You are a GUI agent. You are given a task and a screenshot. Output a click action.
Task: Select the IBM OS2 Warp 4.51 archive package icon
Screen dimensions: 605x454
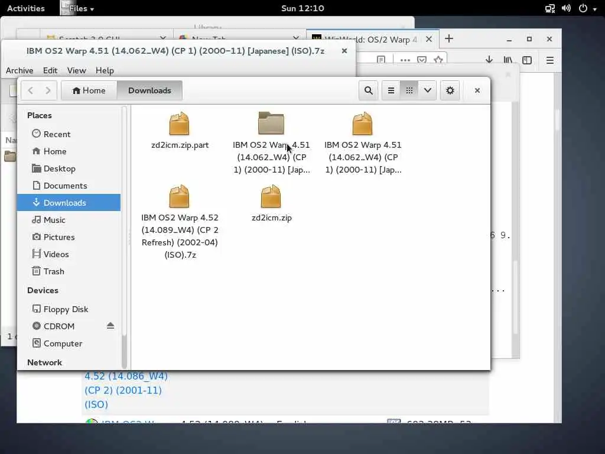(362, 124)
